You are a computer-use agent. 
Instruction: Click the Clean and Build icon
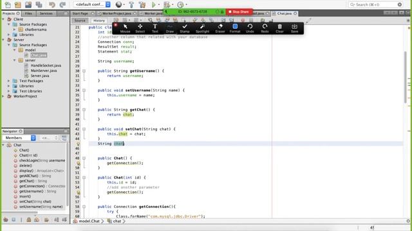click(142, 4)
